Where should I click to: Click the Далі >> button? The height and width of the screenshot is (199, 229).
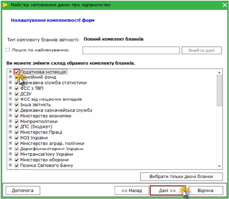168,191
